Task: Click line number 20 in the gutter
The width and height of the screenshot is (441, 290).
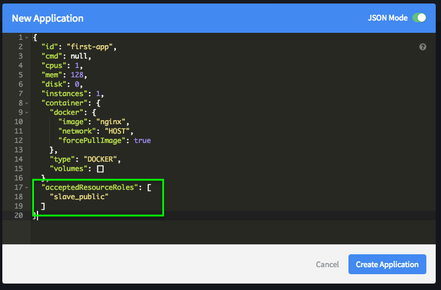Action: [x=19, y=216]
